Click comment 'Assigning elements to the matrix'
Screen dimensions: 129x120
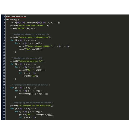coord(30,34)
